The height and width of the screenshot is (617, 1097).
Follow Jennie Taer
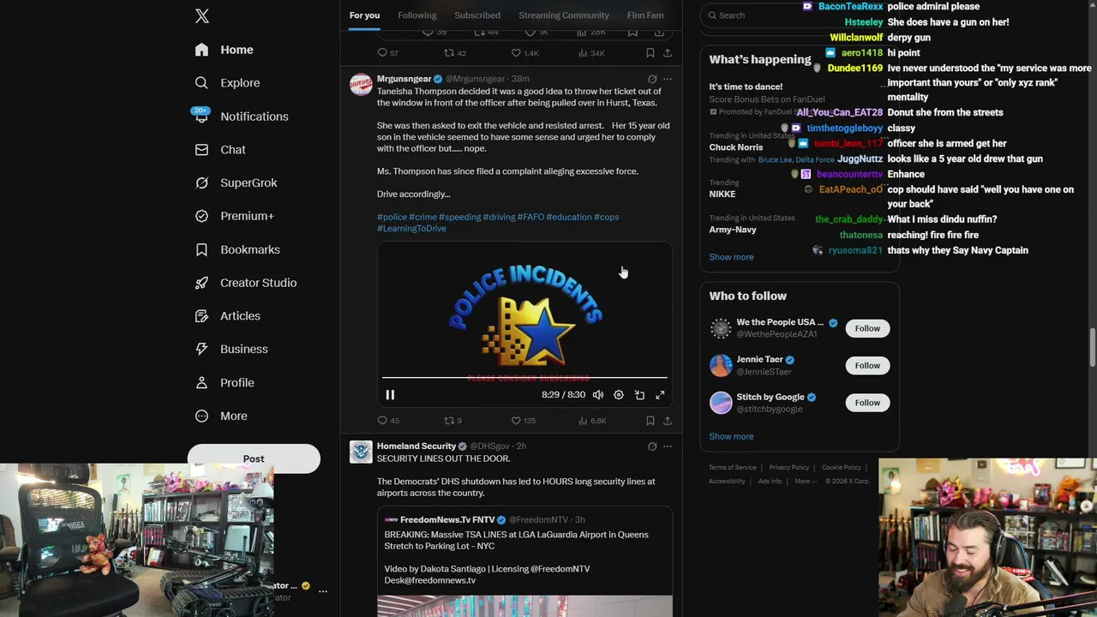(x=867, y=365)
